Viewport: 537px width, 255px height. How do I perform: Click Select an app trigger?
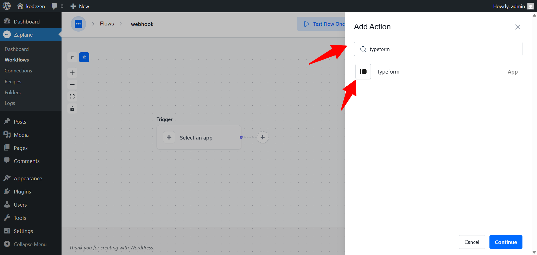199,137
